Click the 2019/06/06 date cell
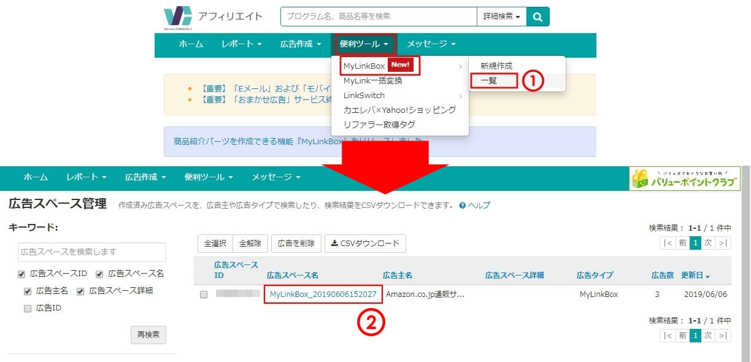This screenshot has height=362, width=751. 705,295
